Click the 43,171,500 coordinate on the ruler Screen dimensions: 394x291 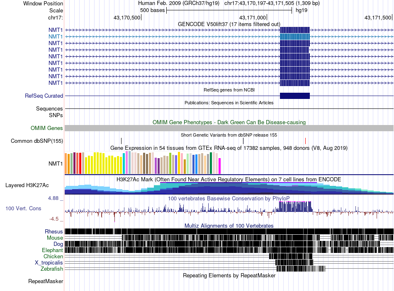point(378,17)
